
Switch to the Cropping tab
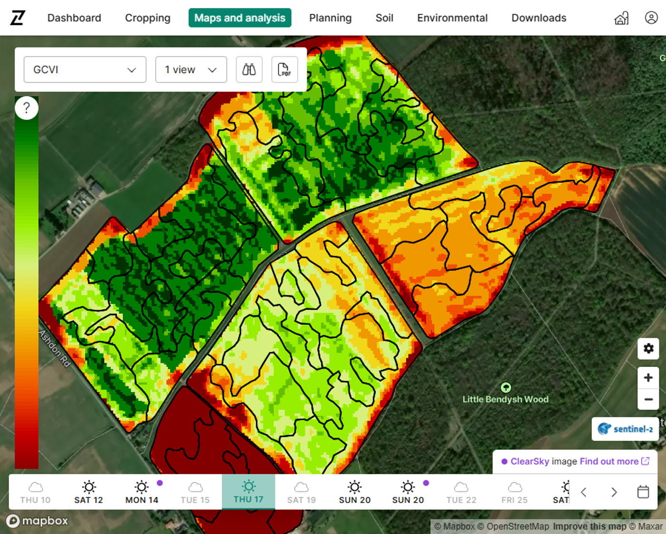point(147,18)
